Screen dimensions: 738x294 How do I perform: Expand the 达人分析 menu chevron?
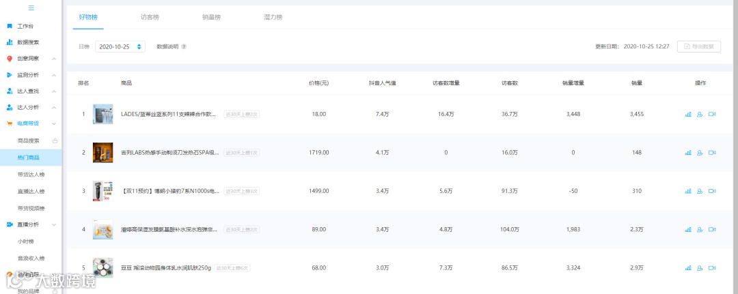54,108
